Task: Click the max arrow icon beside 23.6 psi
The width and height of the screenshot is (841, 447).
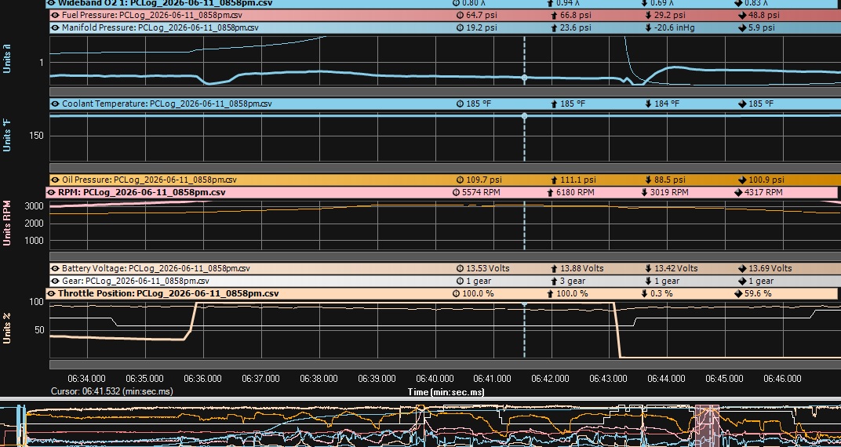Action: 554,27
